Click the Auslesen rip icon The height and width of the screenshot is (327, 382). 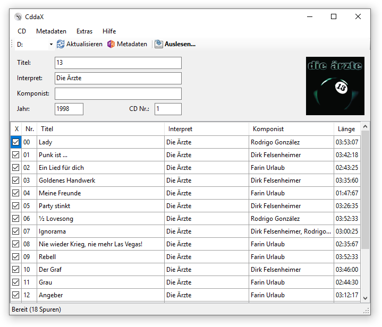click(x=159, y=44)
